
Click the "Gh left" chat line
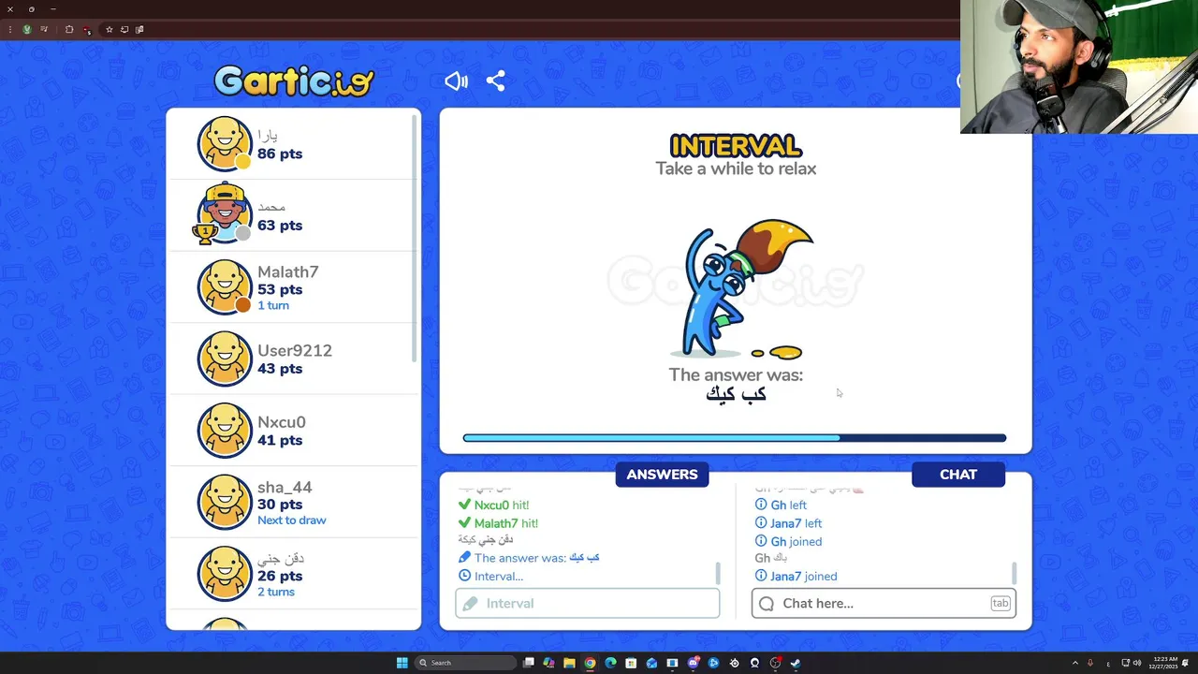[781, 505]
